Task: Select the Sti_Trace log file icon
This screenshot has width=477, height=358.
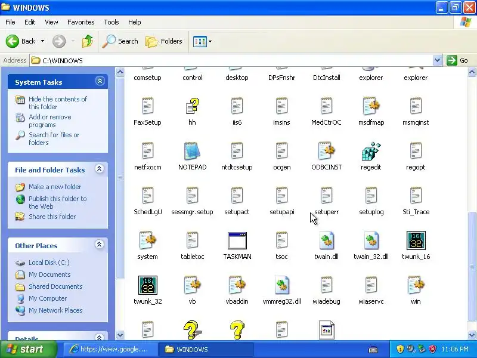Action: [416, 196]
